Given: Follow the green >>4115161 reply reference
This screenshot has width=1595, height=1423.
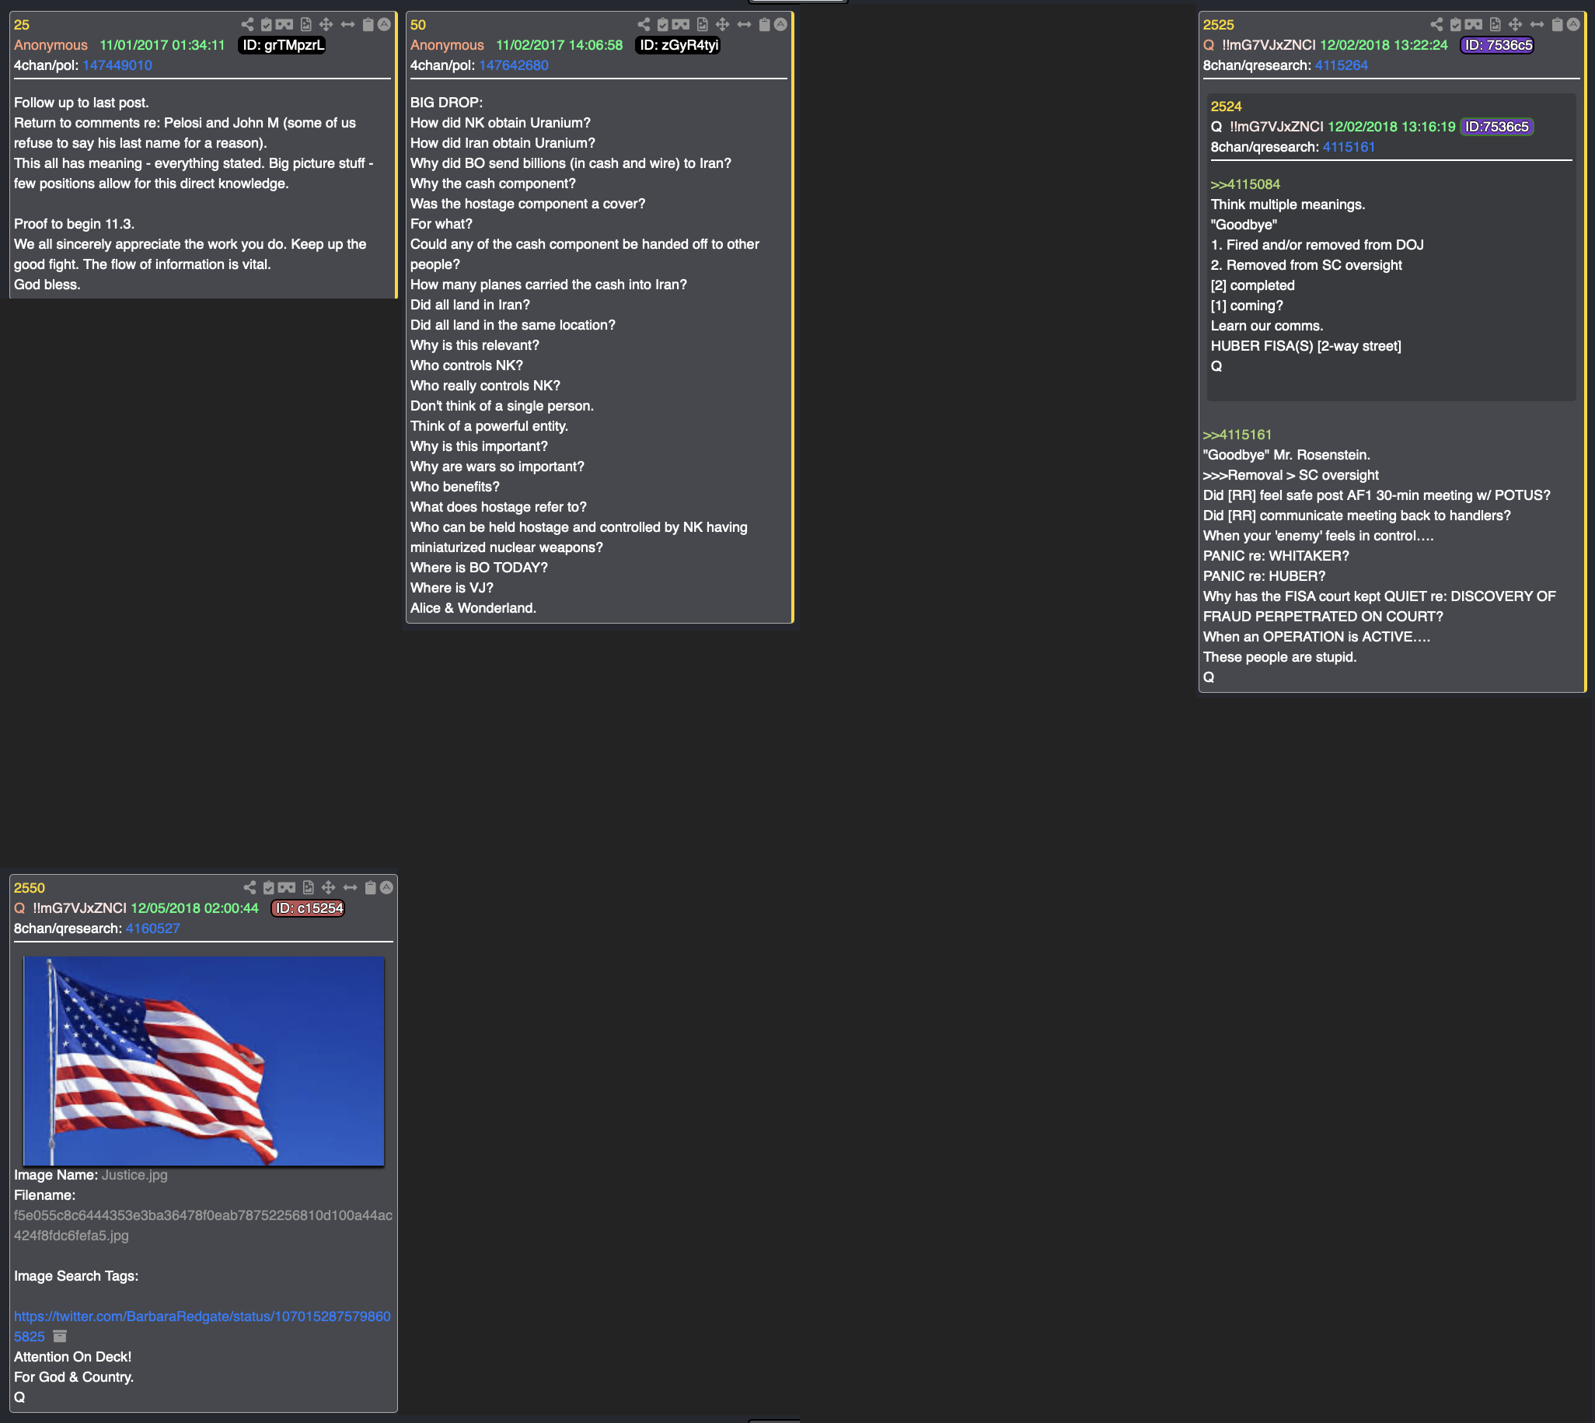Looking at the screenshot, I should (x=1237, y=435).
